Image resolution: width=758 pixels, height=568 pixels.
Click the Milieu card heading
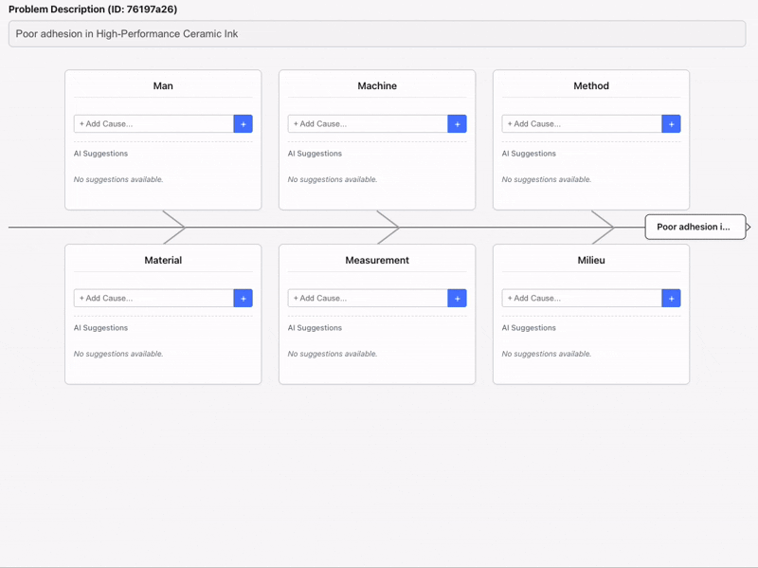click(x=591, y=260)
